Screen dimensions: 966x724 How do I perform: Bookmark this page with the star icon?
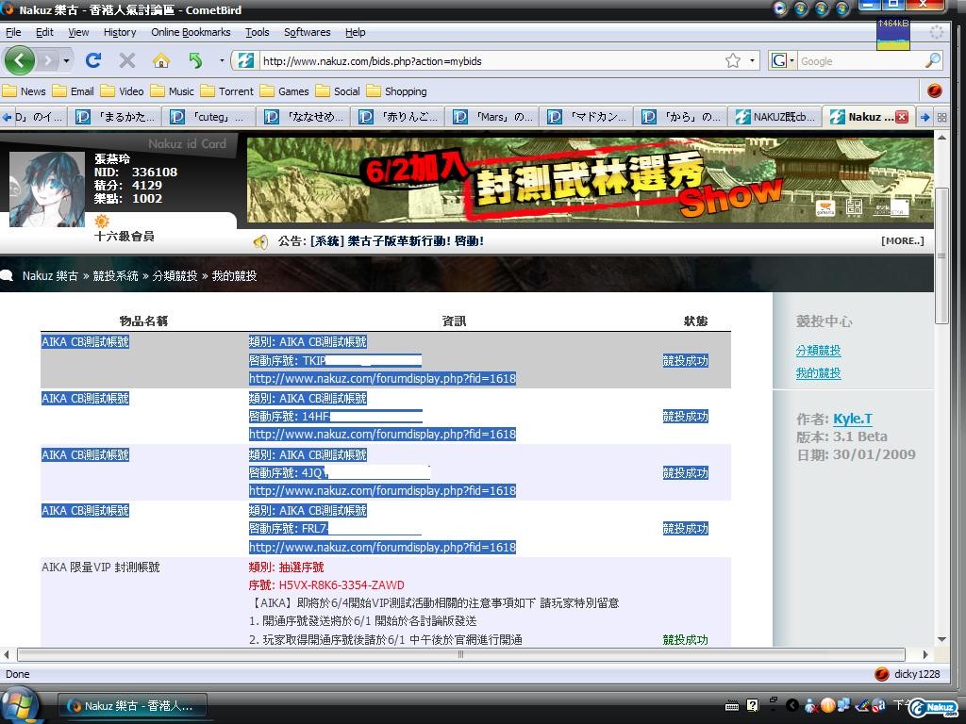coord(733,61)
